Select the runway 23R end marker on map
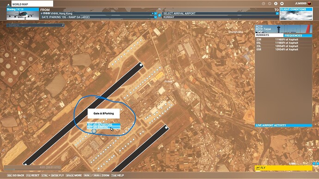 [141, 65]
